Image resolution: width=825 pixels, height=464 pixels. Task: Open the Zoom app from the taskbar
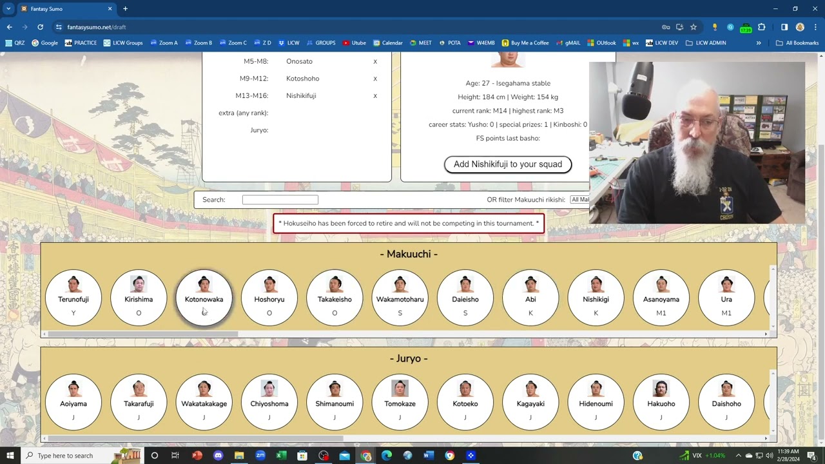(260, 456)
